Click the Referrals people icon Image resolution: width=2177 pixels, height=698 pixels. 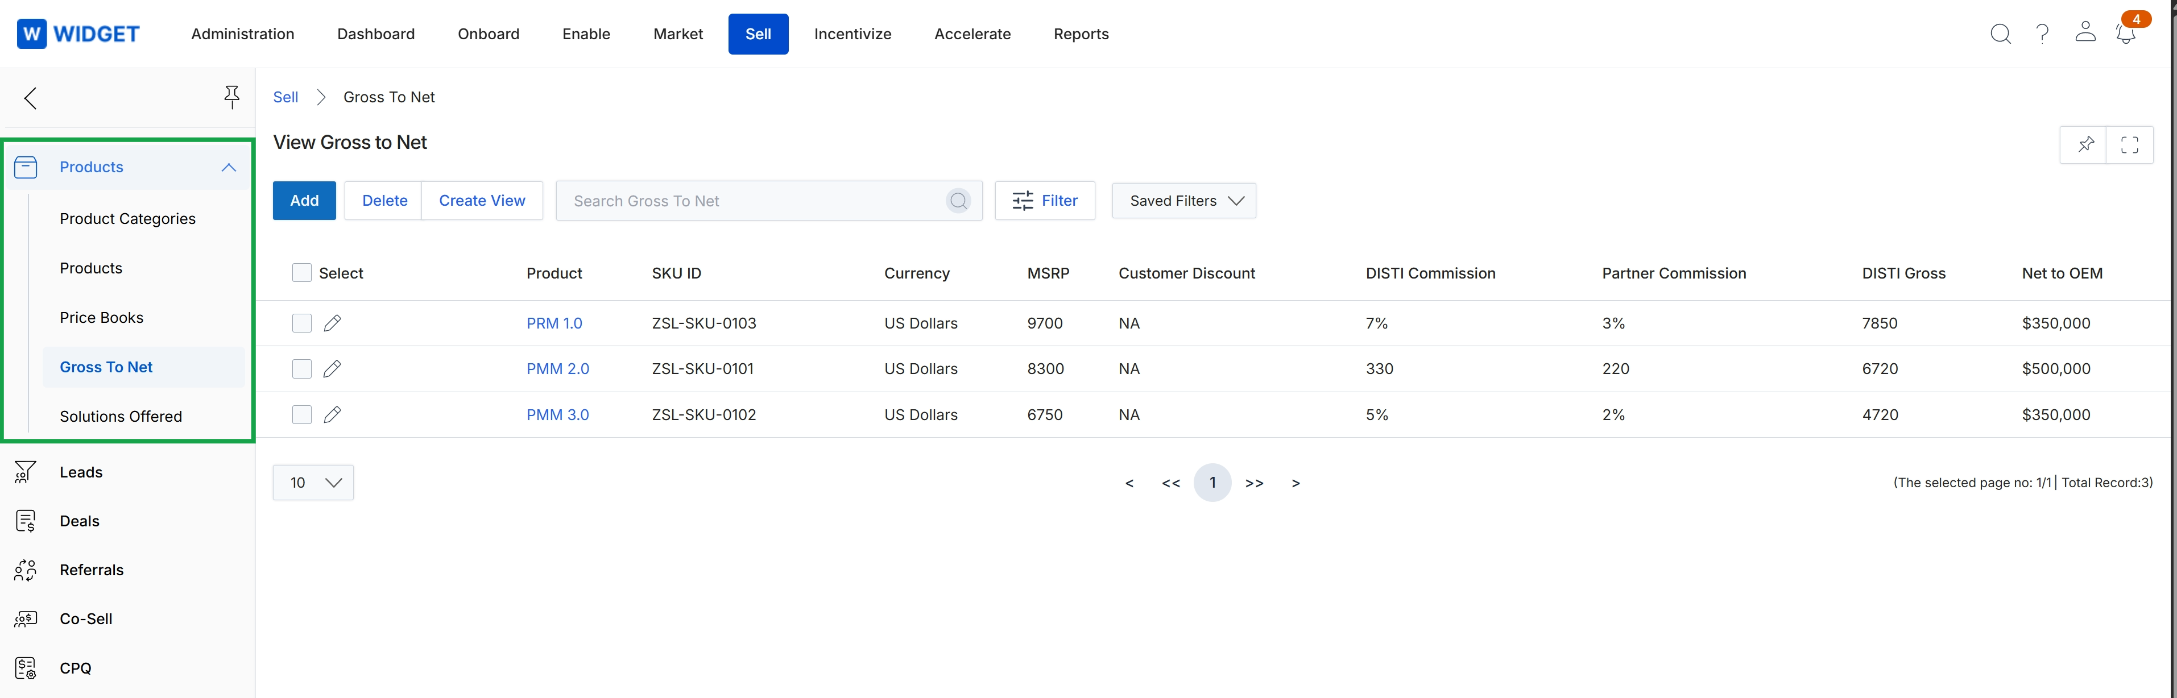tap(26, 571)
